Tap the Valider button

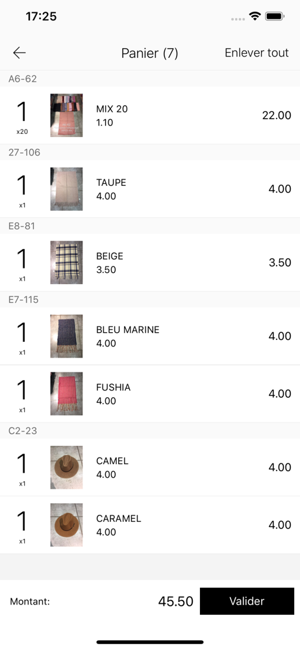coord(247,601)
